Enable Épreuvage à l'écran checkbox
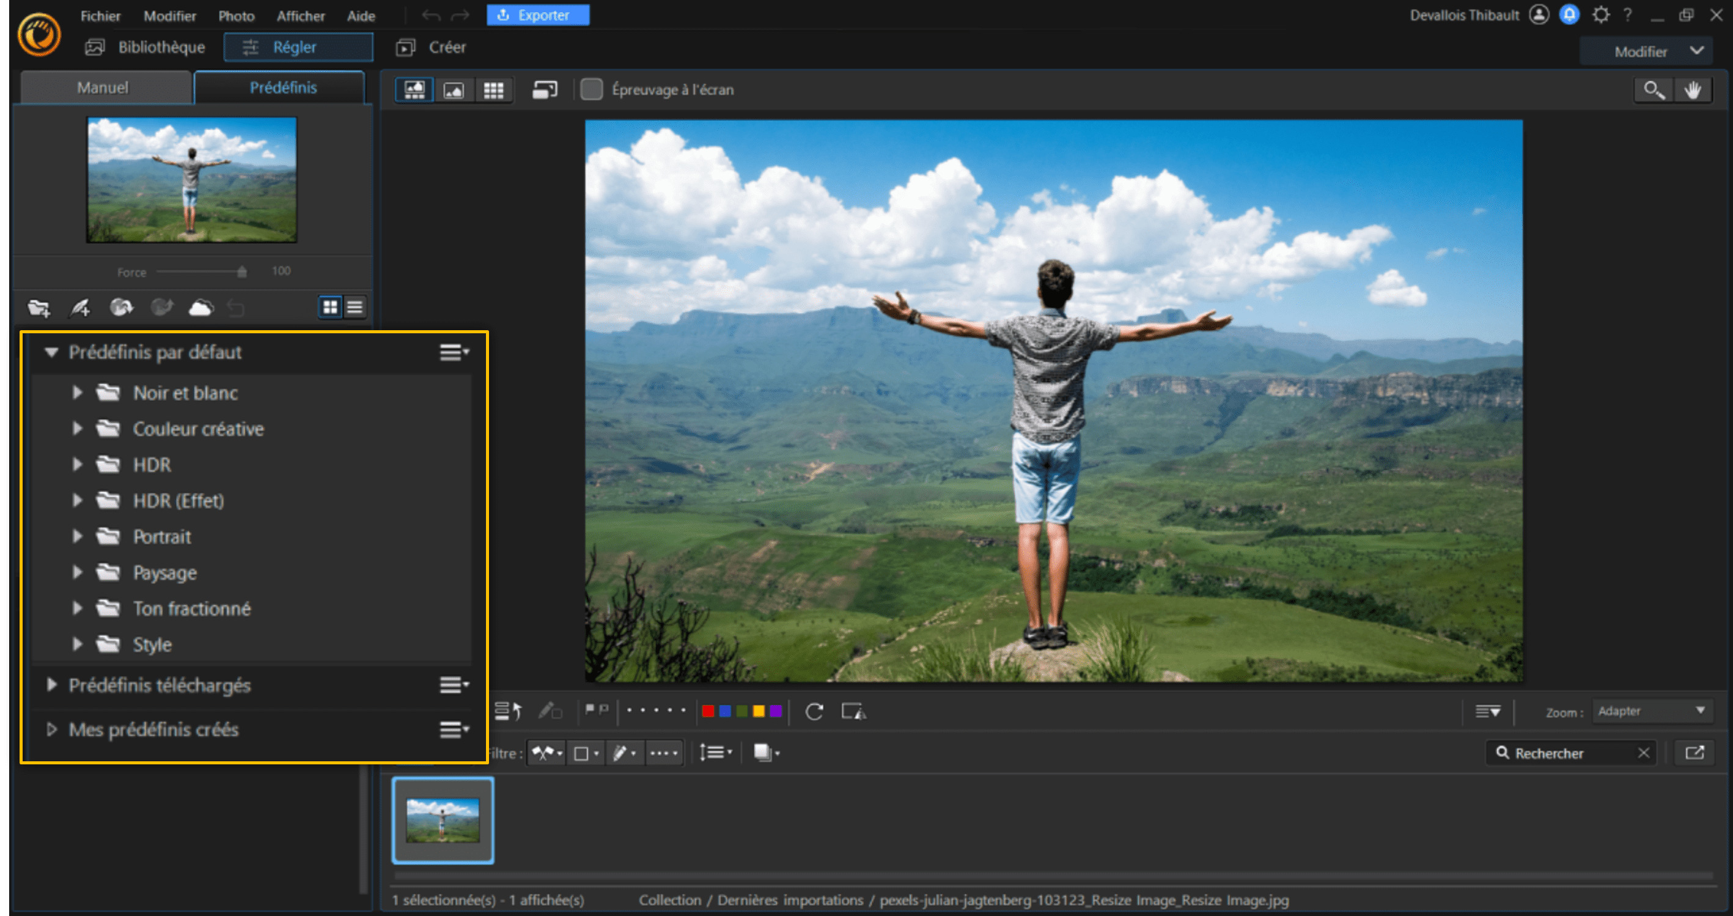Screen dimensions: 1733x916 (591, 89)
